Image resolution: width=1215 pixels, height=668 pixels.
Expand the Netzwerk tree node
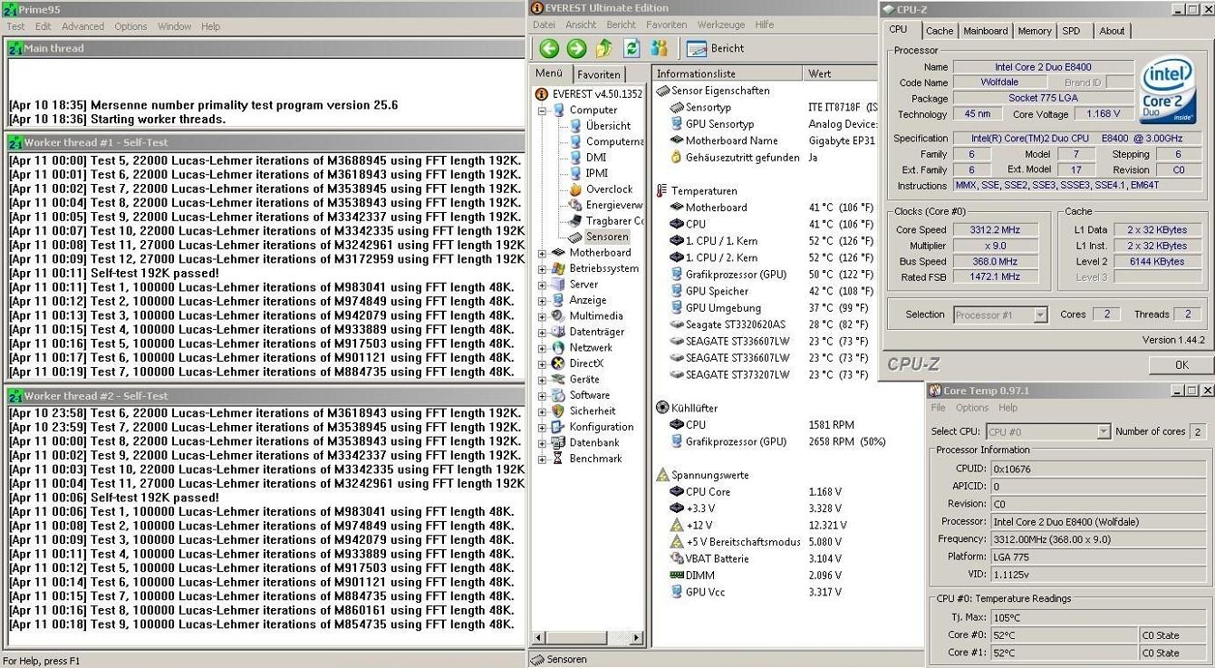543,348
